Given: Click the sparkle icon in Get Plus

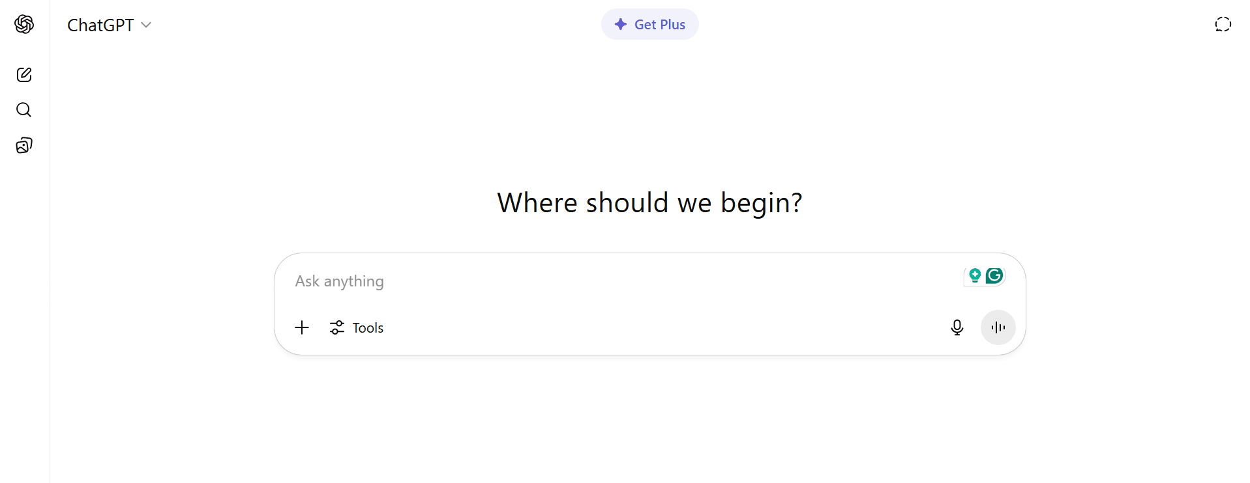Looking at the screenshot, I should 621,25.
